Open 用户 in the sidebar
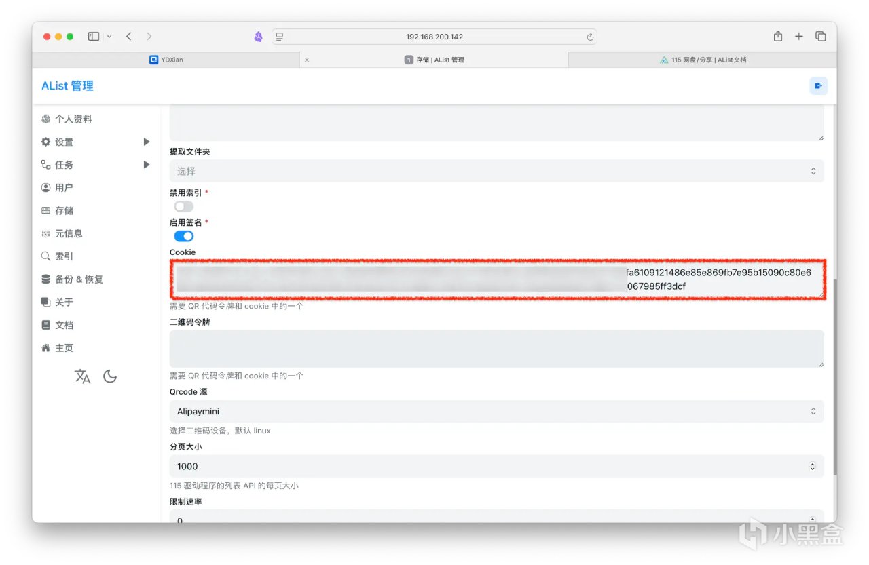This screenshot has height=565, width=869. [x=64, y=188]
